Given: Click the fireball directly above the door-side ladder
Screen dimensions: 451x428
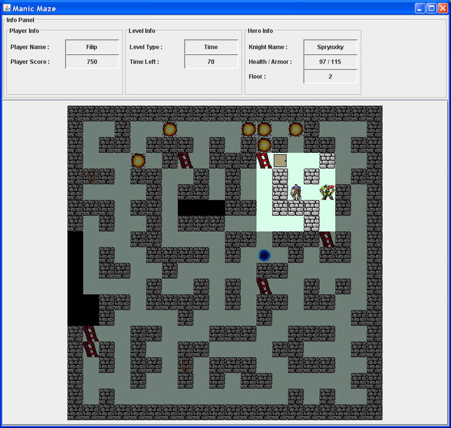Looking at the screenshot, I should coord(264,145).
